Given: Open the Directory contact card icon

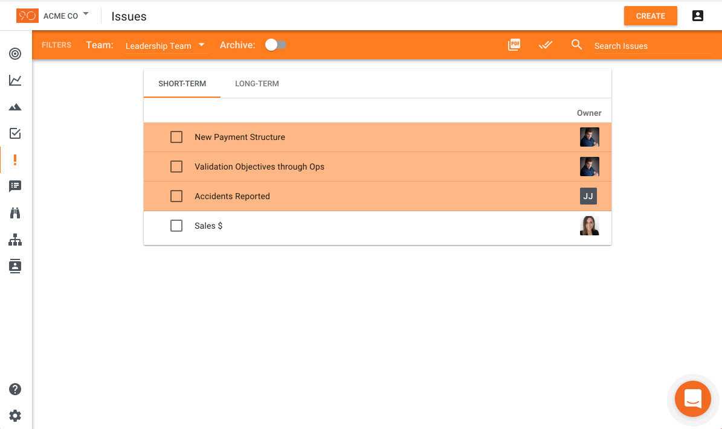Looking at the screenshot, I should 15,266.
